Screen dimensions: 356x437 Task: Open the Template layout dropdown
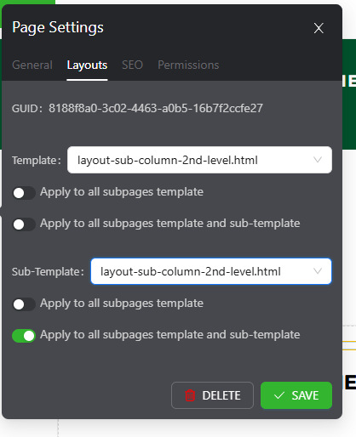tap(199, 160)
